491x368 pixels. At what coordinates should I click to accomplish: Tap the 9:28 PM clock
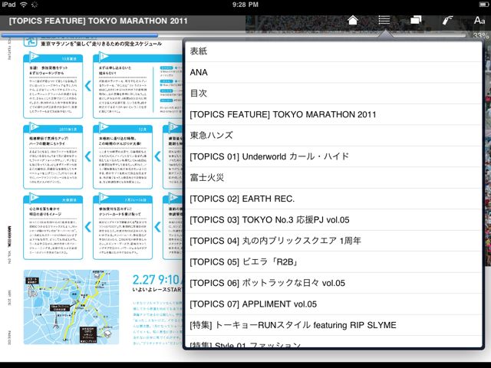245,5
